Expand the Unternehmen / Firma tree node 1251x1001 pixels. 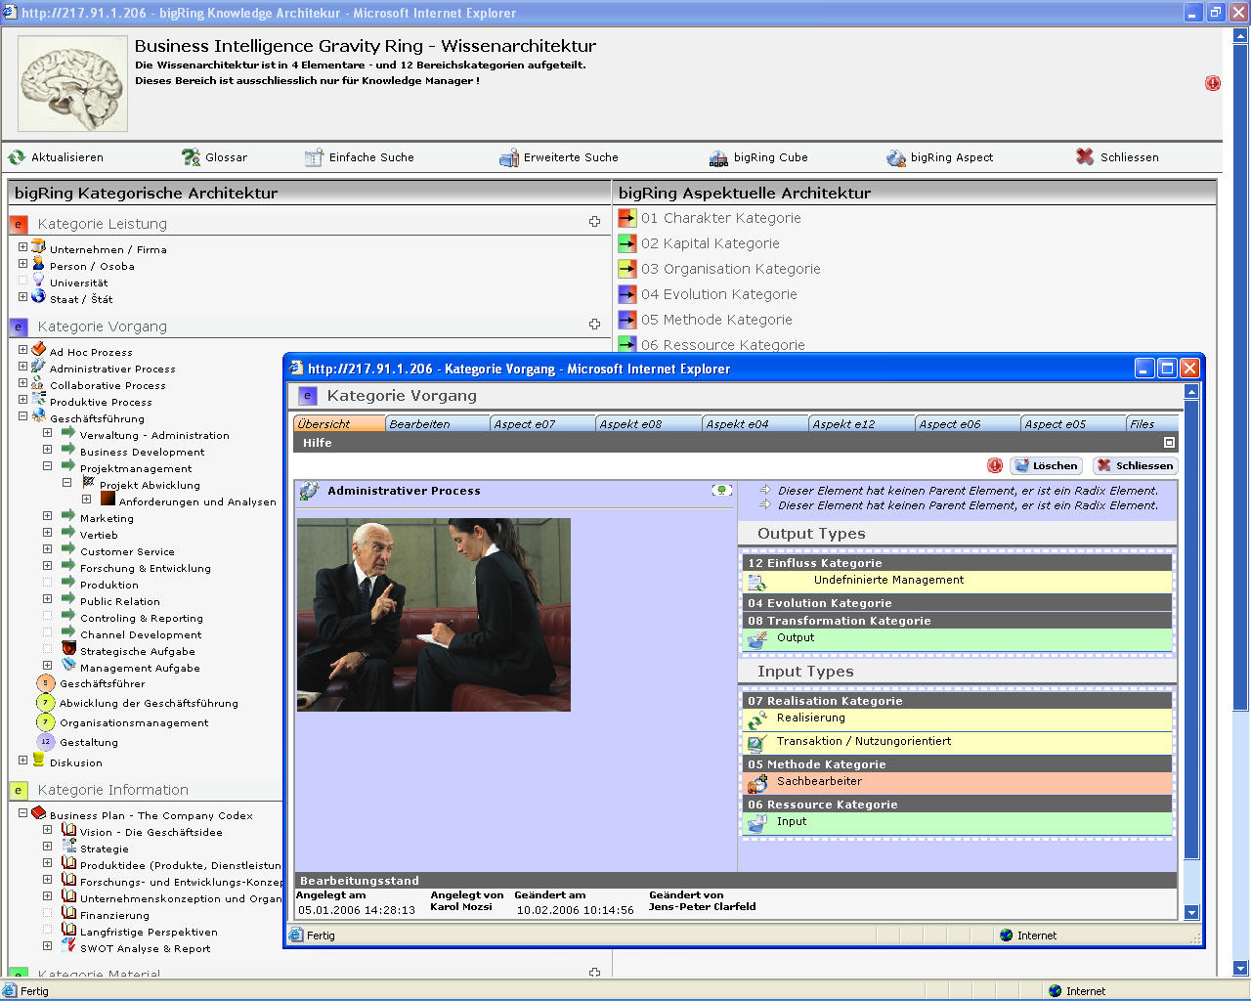click(22, 247)
